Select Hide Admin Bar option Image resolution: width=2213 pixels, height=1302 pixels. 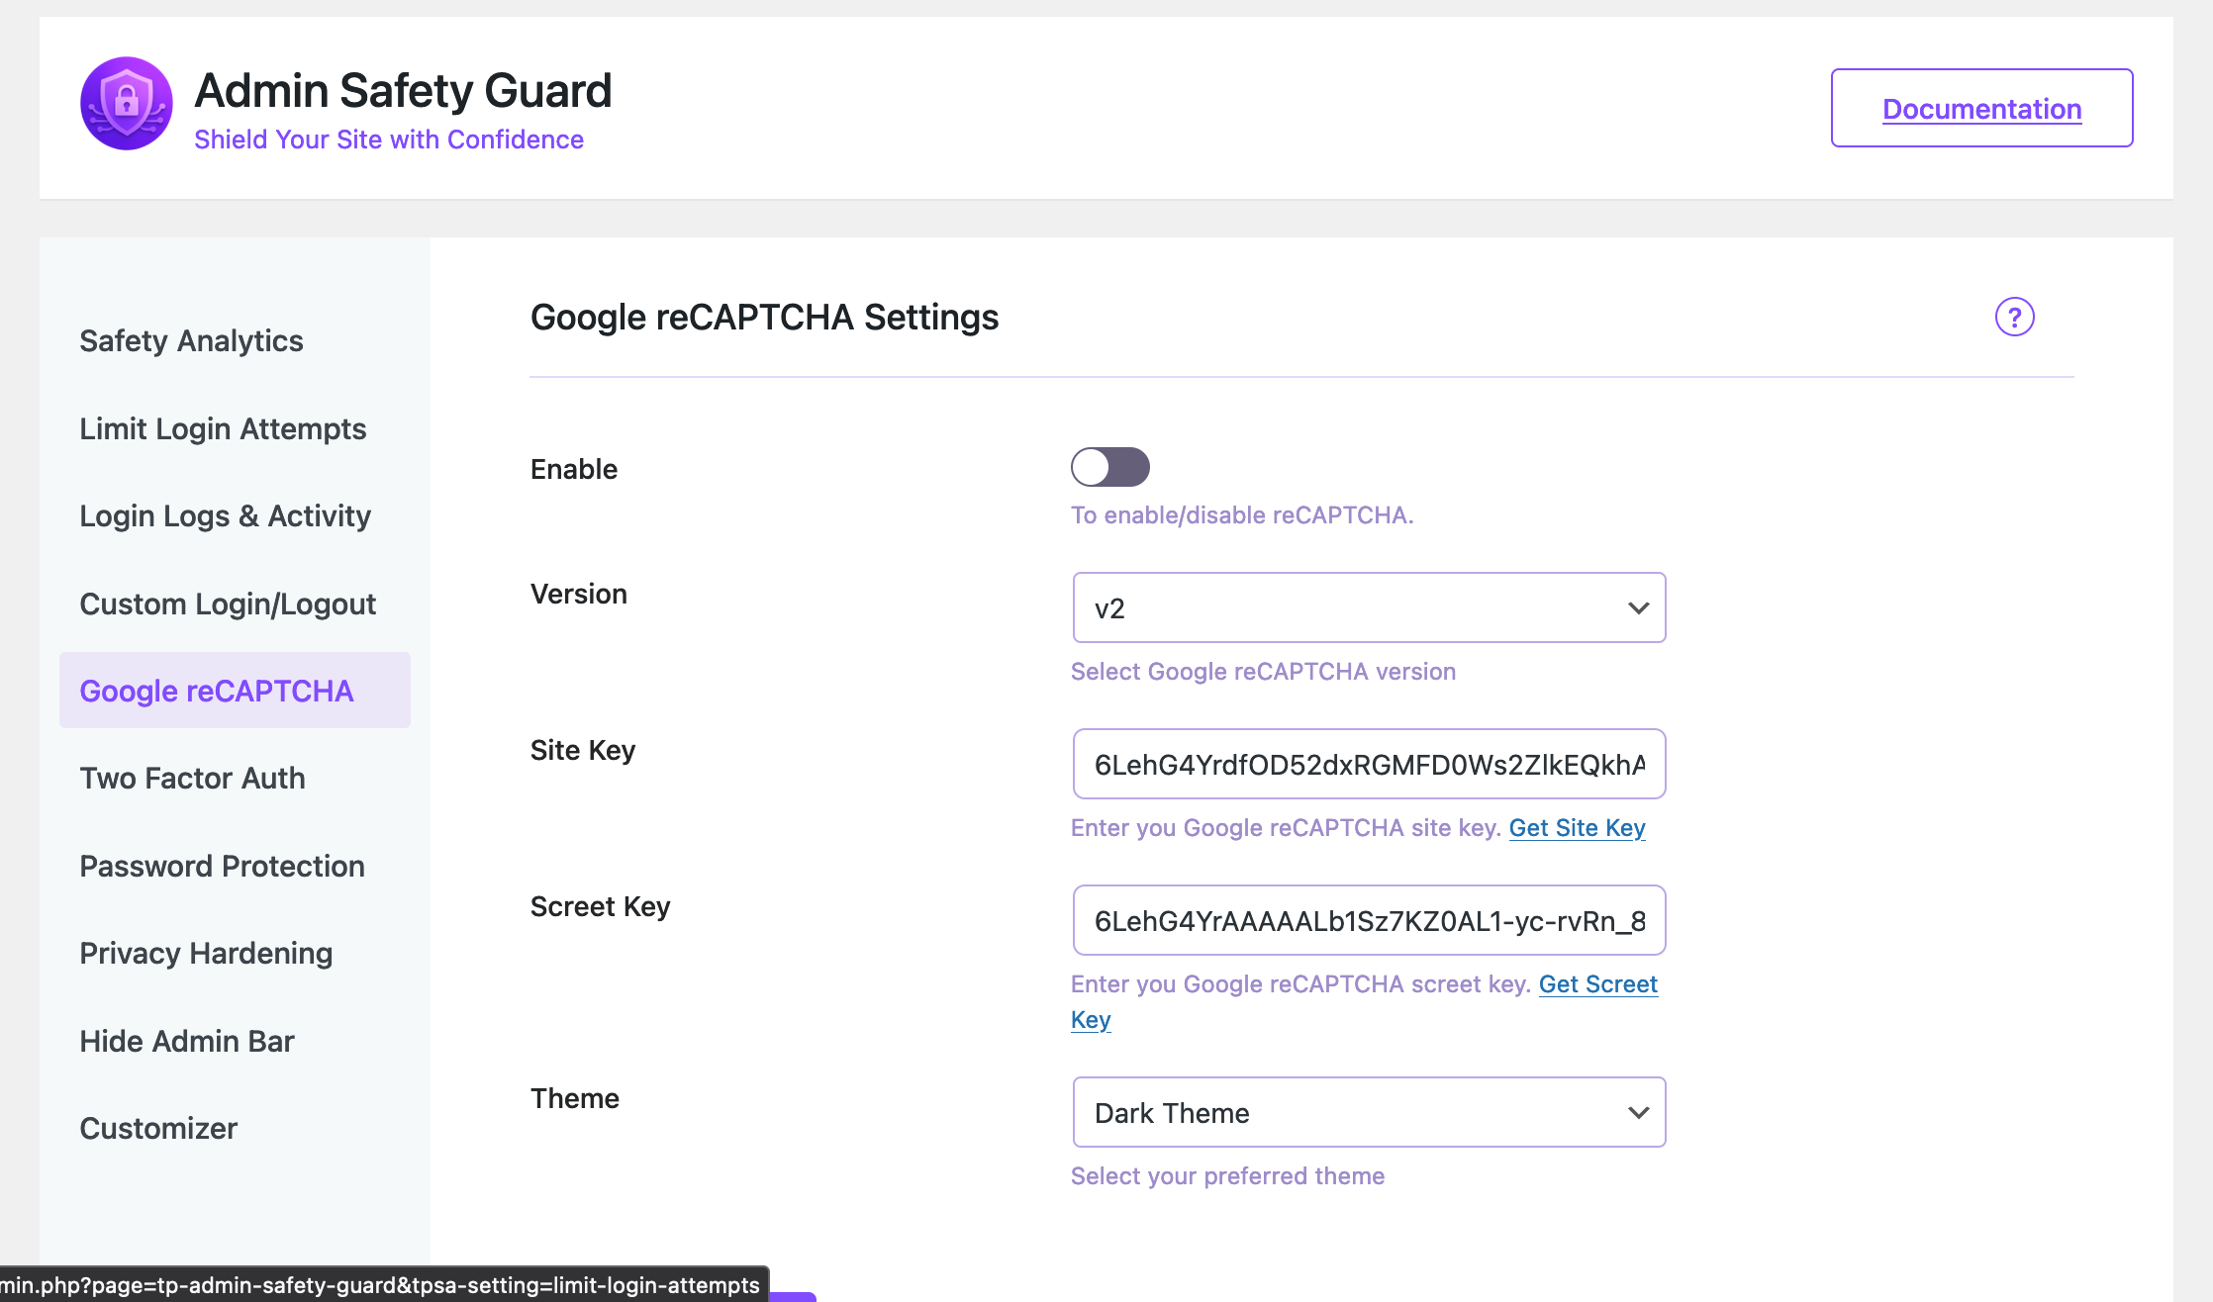coord(187,1041)
